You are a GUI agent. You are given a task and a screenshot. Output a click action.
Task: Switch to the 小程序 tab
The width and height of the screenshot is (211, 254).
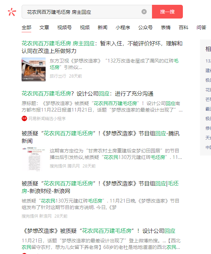pyautogui.click(x=123, y=27)
